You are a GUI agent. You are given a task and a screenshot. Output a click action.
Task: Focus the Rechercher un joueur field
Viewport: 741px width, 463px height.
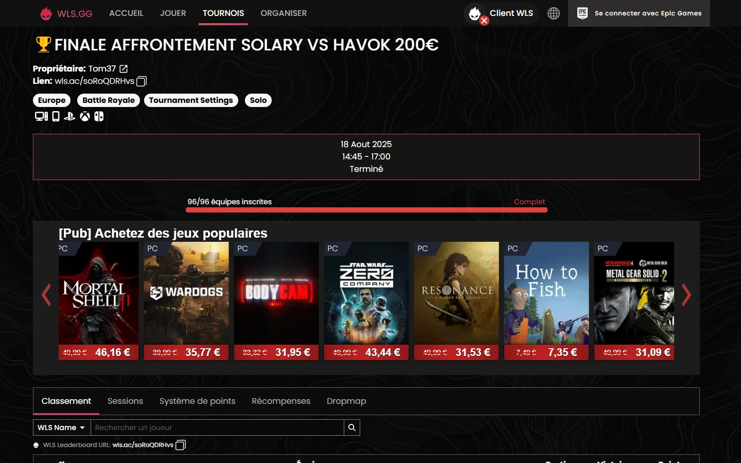pyautogui.click(x=217, y=428)
